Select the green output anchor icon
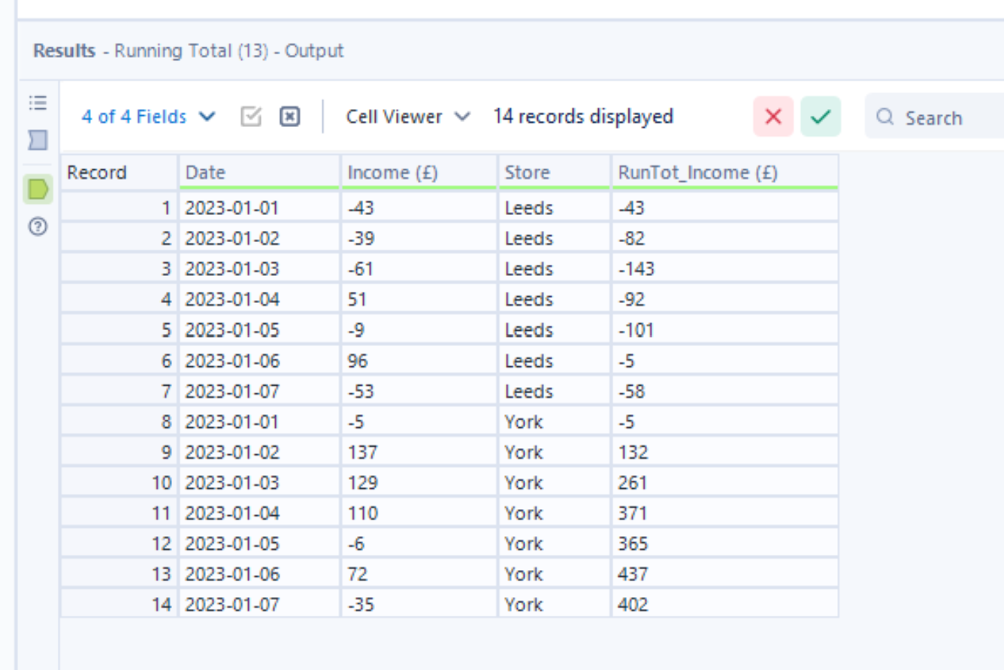The image size is (1004, 670). [x=38, y=189]
